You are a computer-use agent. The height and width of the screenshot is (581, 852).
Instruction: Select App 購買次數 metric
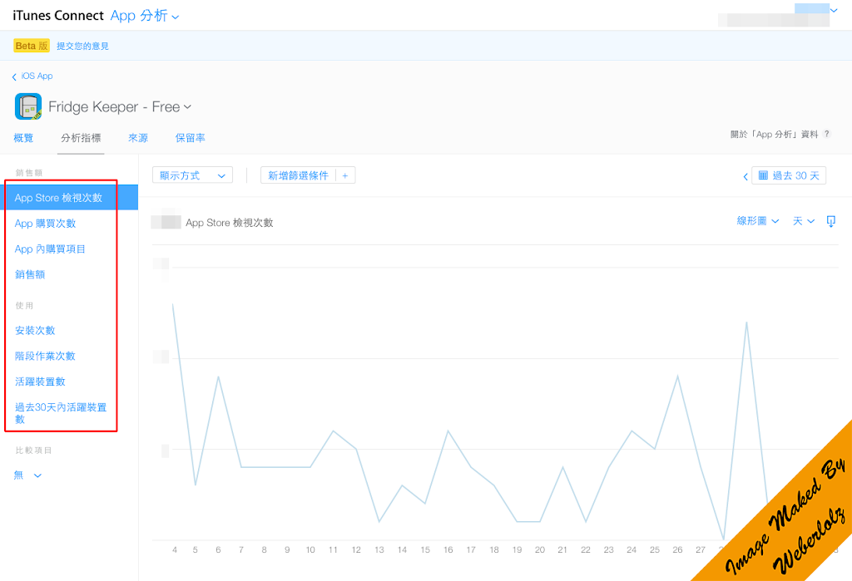pos(45,224)
